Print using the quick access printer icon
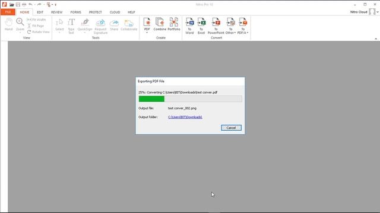 [24, 5]
